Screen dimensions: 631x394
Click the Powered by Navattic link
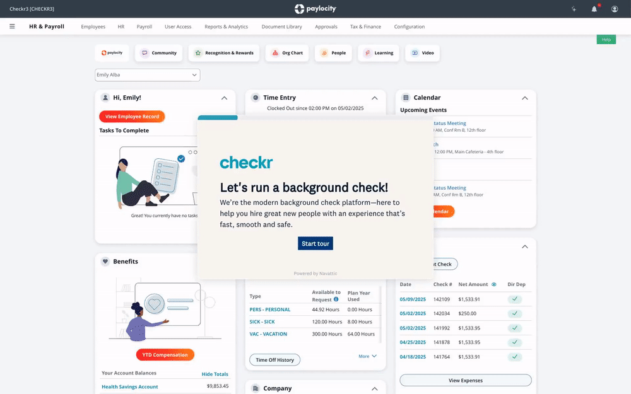(x=315, y=274)
